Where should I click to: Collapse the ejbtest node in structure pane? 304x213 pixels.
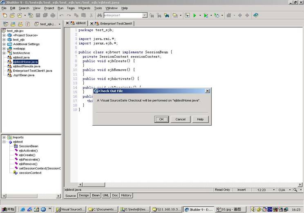[4, 142]
